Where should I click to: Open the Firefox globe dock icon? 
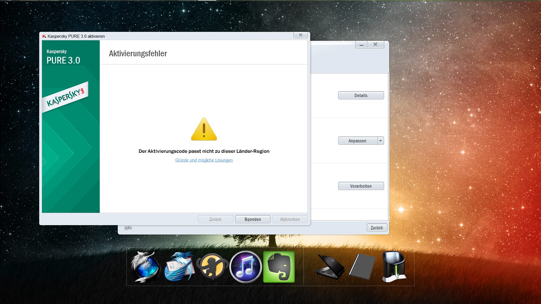click(x=146, y=267)
